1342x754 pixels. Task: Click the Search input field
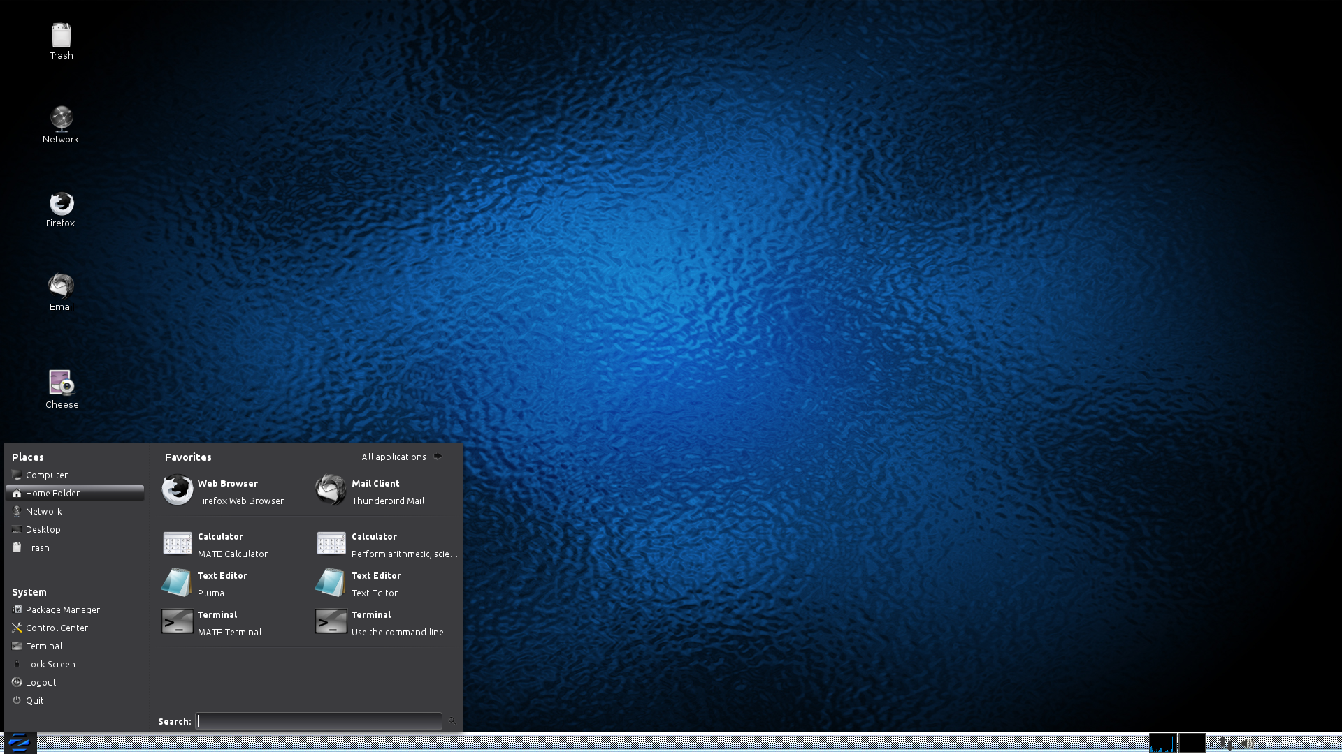319,721
